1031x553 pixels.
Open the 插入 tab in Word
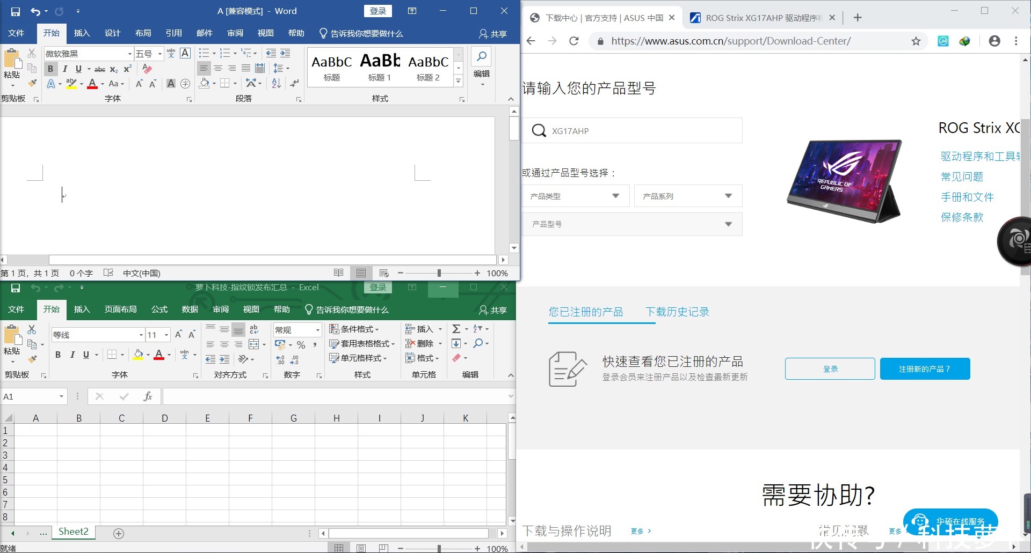(82, 33)
